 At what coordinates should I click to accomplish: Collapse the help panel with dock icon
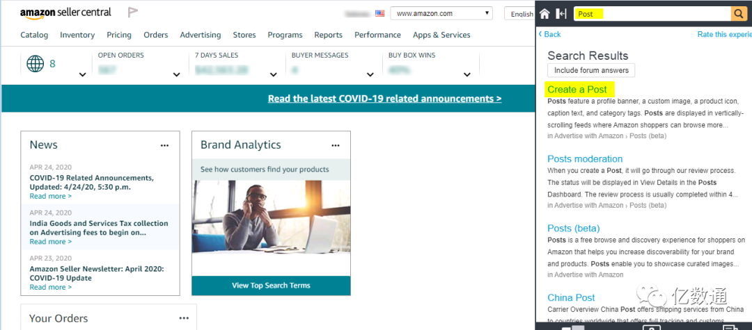pyautogui.click(x=561, y=14)
